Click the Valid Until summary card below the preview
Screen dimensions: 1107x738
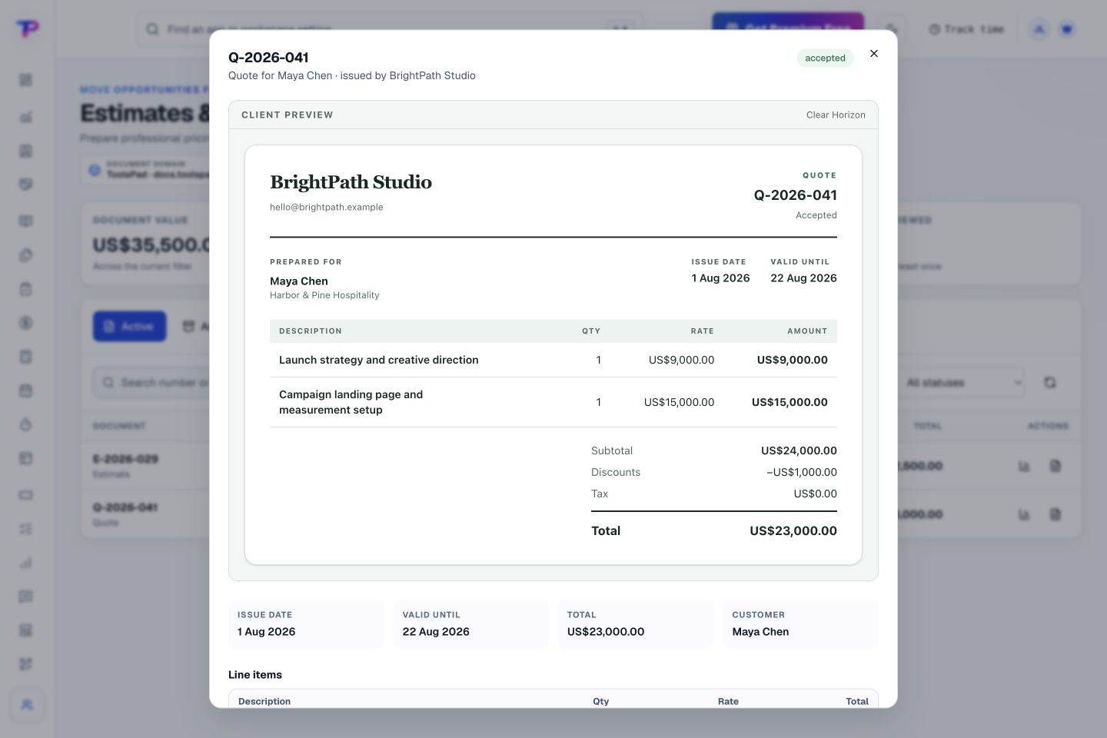[x=470, y=623]
